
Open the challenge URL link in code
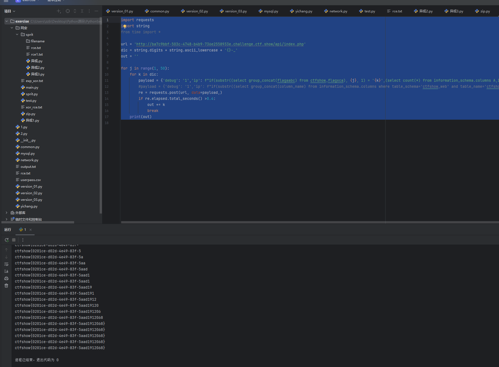point(220,44)
